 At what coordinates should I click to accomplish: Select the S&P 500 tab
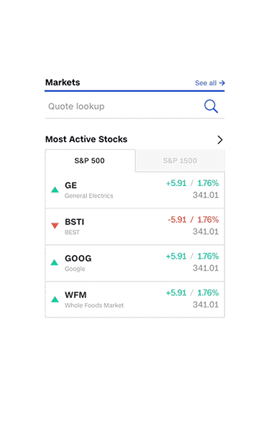(90, 160)
